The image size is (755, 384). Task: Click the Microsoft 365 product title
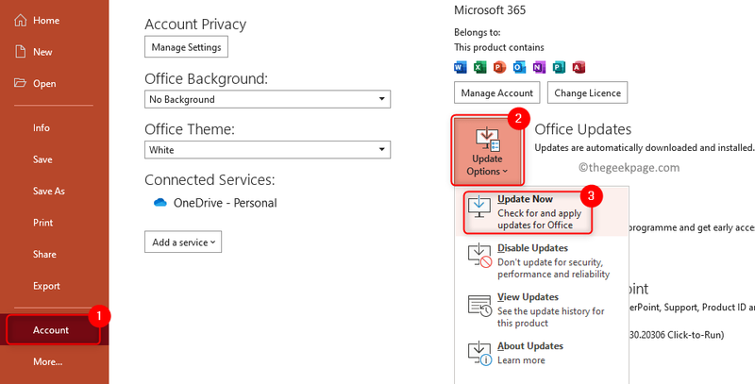pyautogui.click(x=490, y=9)
